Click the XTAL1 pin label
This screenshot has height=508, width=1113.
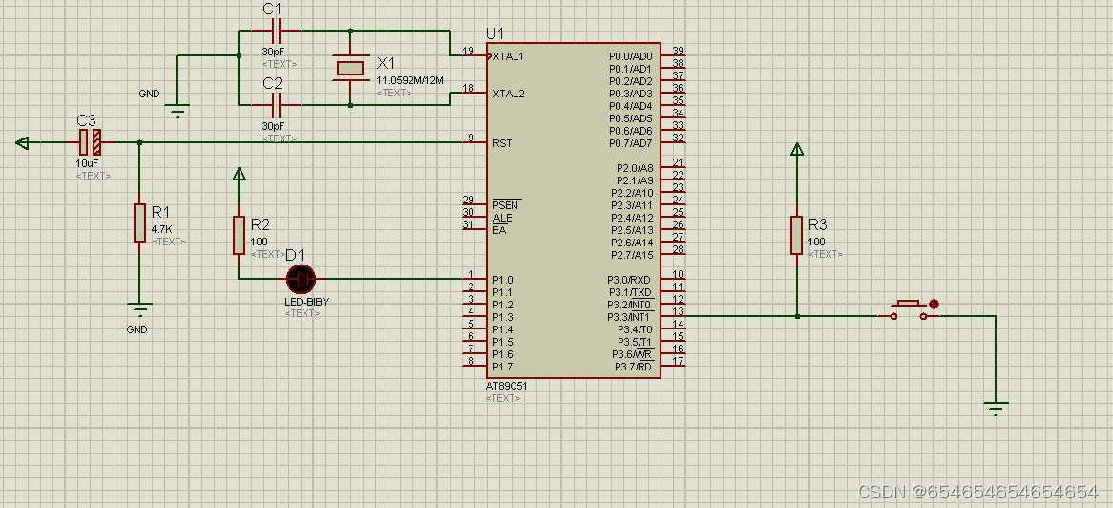(508, 56)
